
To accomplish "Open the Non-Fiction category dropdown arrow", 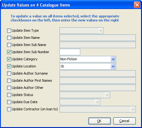I will tap(113, 59).
